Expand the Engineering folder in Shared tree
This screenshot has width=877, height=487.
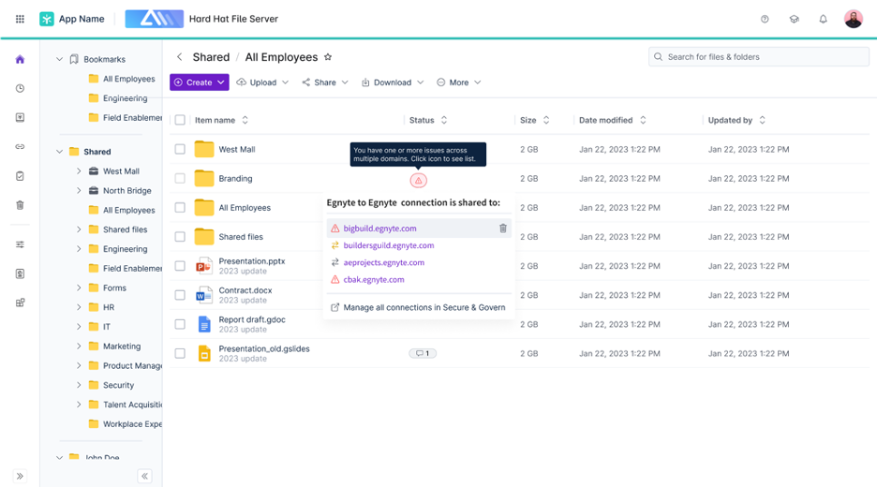tap(79, 249)
